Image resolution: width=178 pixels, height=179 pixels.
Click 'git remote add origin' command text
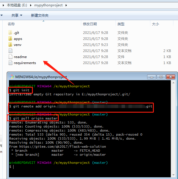[34, 106]
